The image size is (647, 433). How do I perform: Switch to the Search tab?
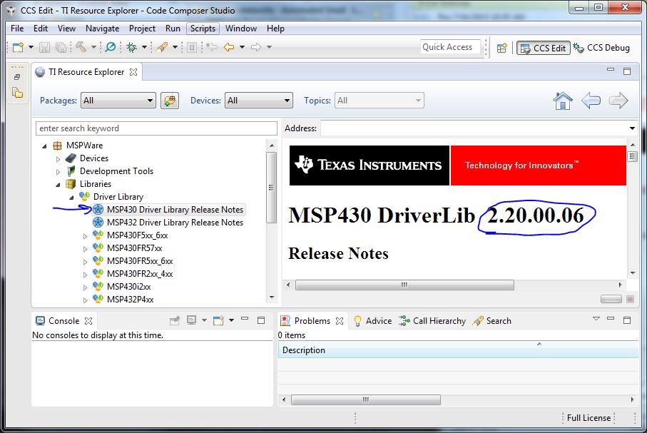click(492, 321)
